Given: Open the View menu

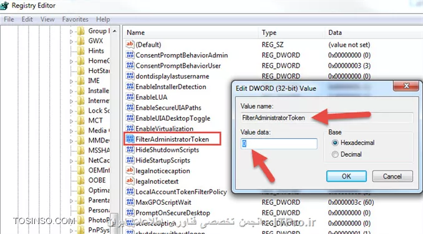Looking at the screenshot, I should point(47,19).
